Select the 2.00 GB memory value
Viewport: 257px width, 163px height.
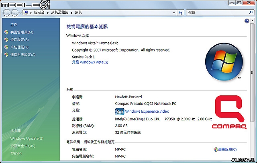pyautogui.click(x=121, y=126)
